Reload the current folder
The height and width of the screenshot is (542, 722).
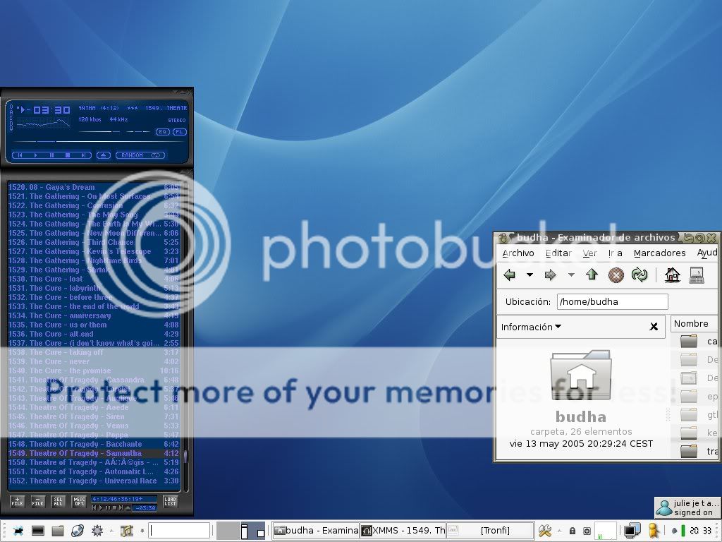coord(640,275)
